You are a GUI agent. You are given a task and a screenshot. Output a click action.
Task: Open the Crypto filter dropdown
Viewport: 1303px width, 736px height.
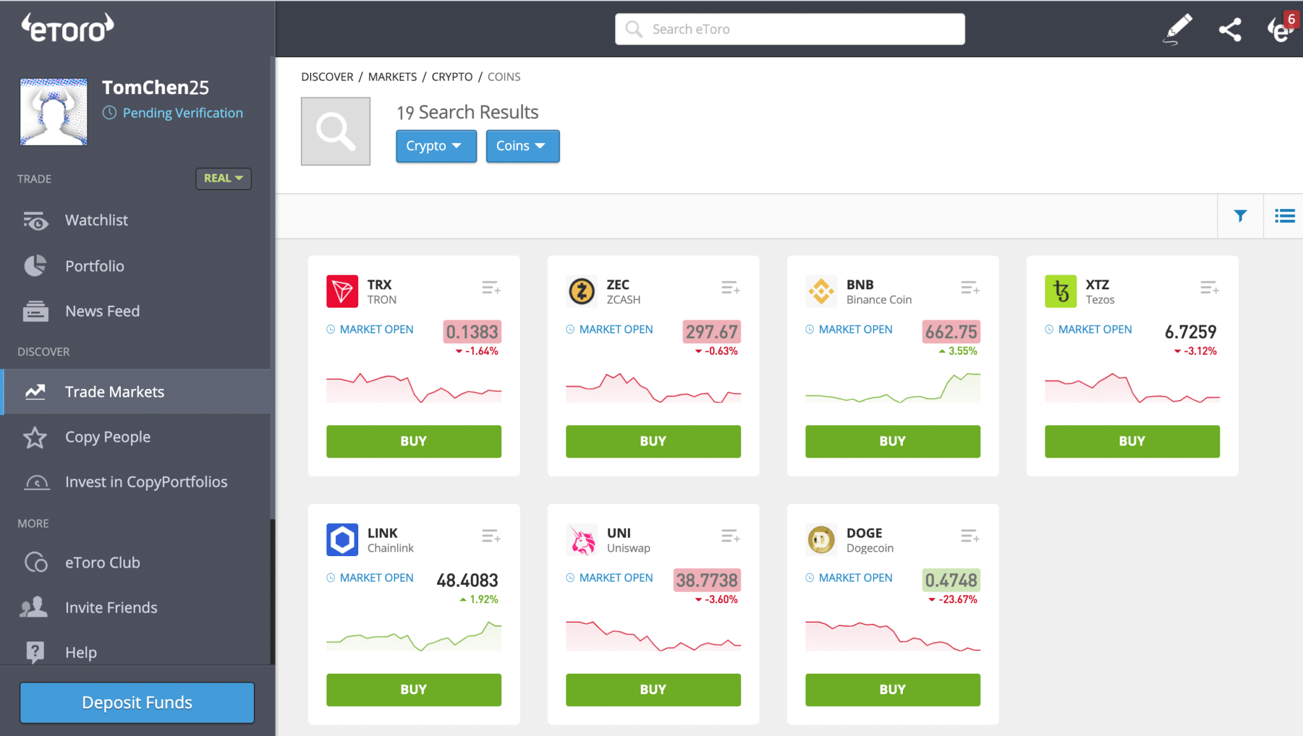point(436,146)
